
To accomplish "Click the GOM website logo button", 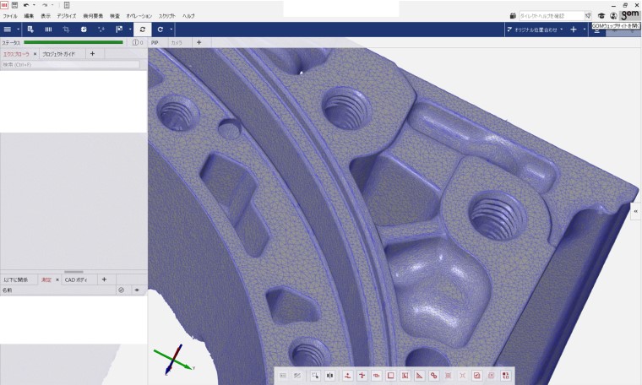I will click(630, 15).
